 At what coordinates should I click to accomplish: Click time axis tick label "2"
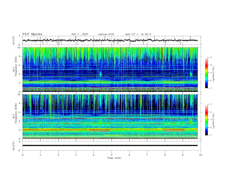coord(58,155)
